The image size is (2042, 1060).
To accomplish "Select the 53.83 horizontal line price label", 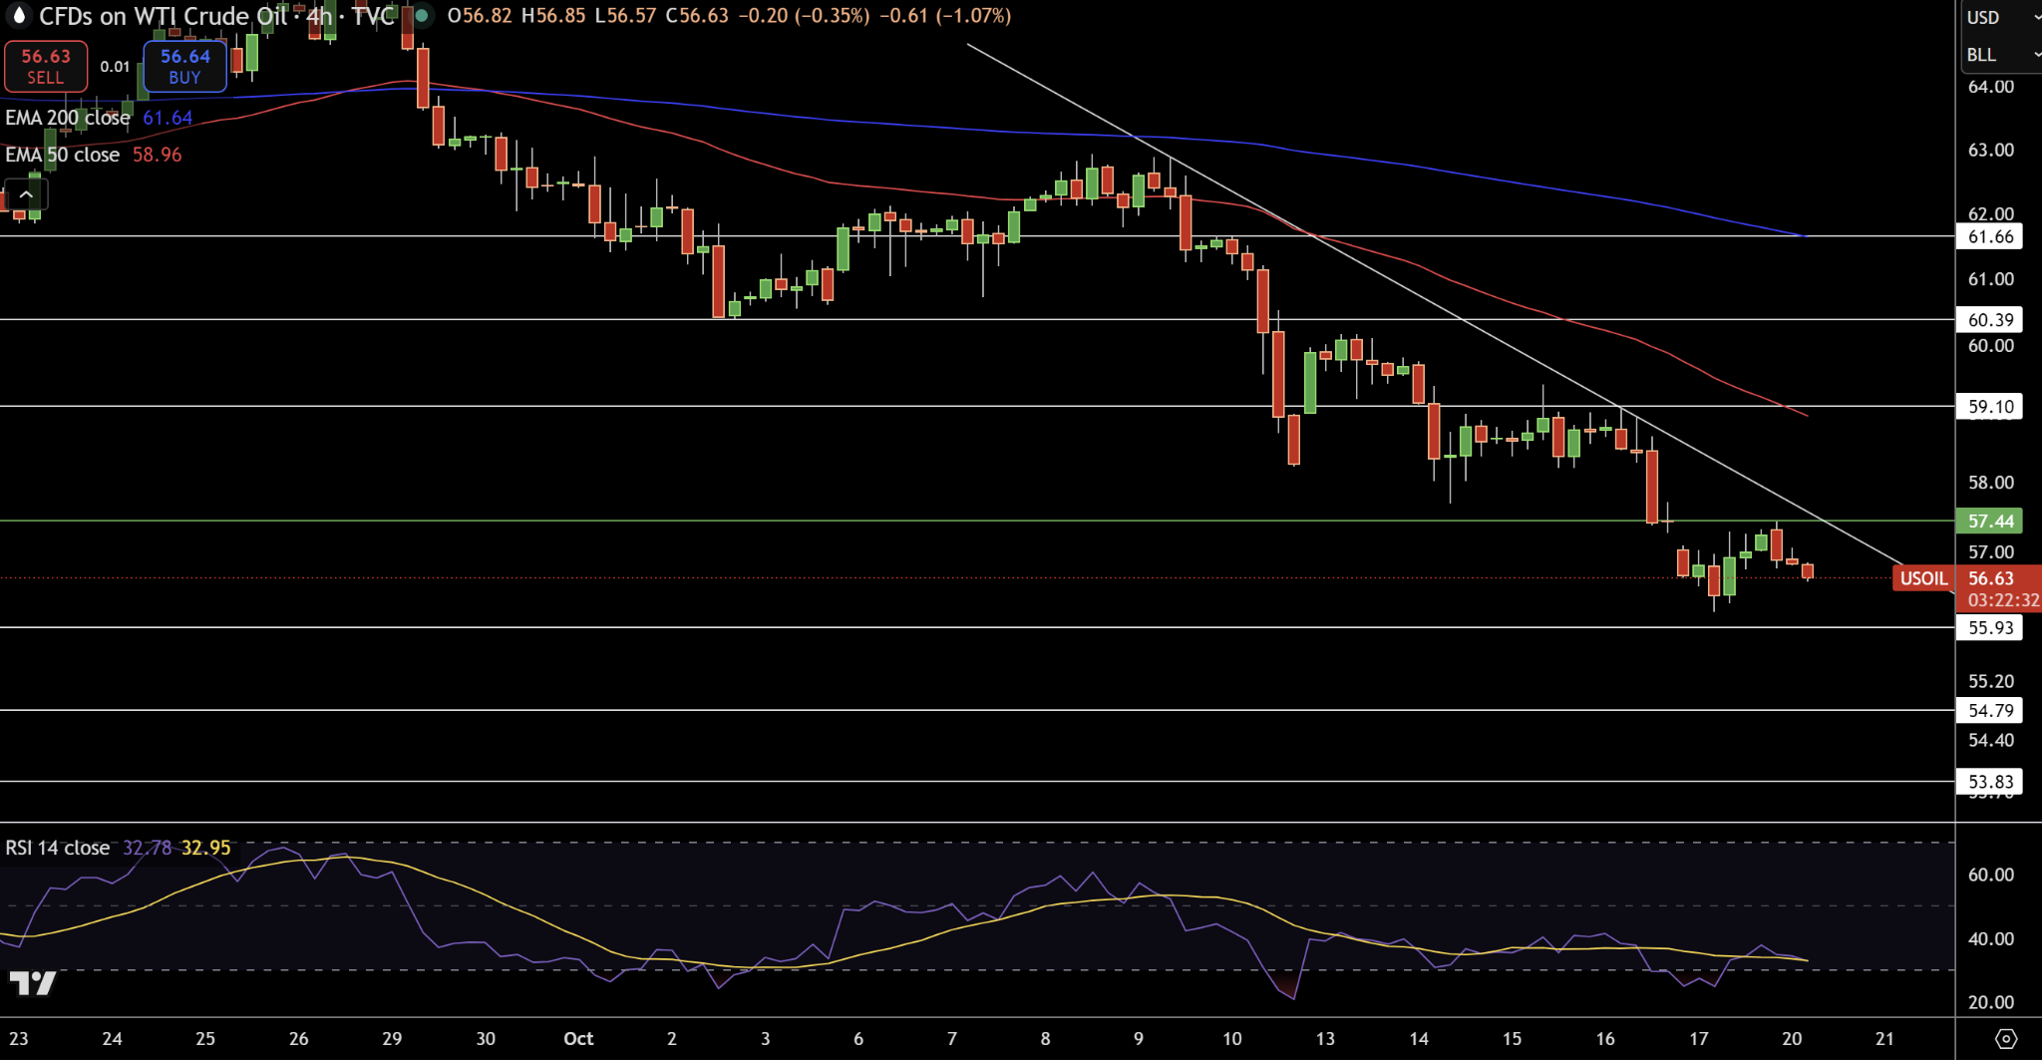I will pos(1990,782).
